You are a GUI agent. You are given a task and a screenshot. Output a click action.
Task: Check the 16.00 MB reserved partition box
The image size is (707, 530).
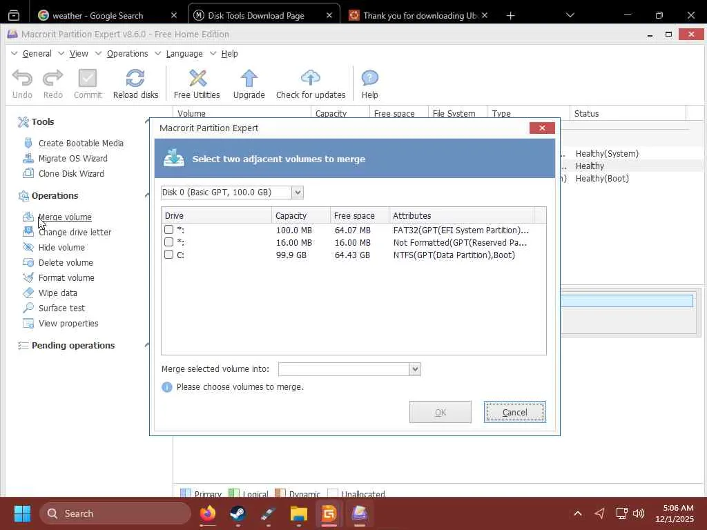[x=168, y=242]
